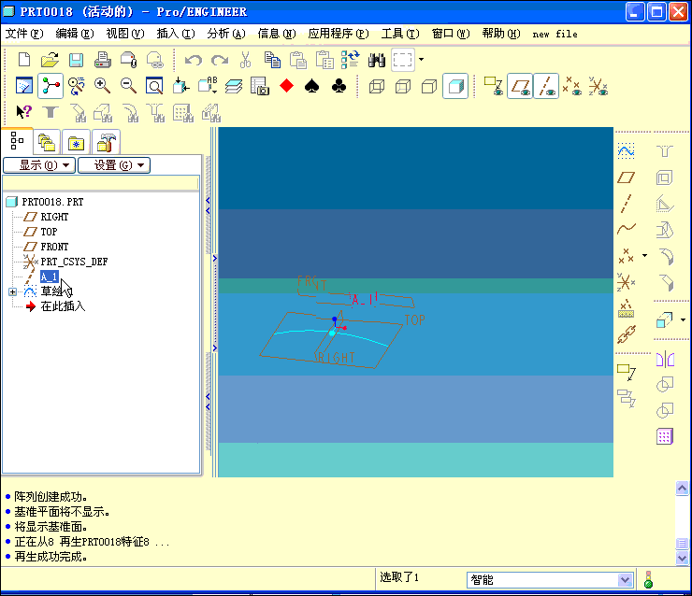
Task: Select PRT_CSYS_DEF in the model tree
Action: [x=74, y=262]
